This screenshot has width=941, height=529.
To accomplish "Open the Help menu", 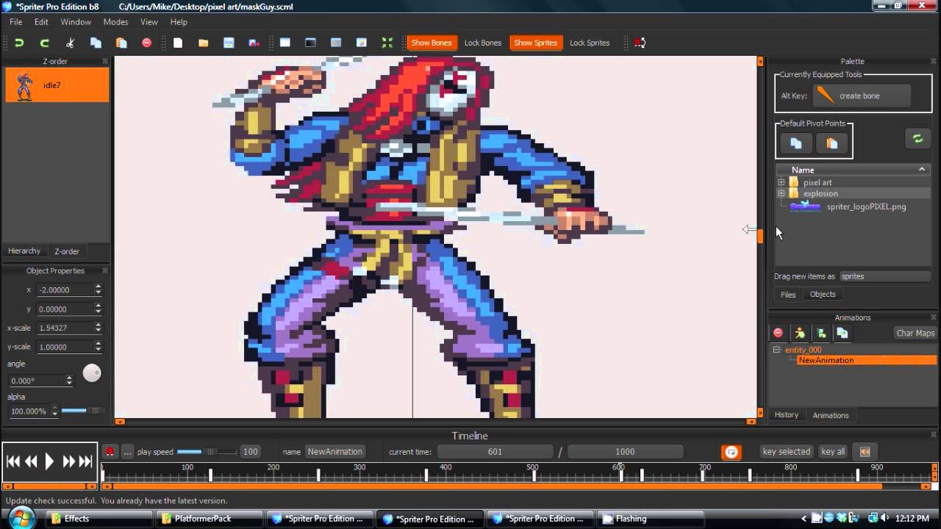I will 179,22.
